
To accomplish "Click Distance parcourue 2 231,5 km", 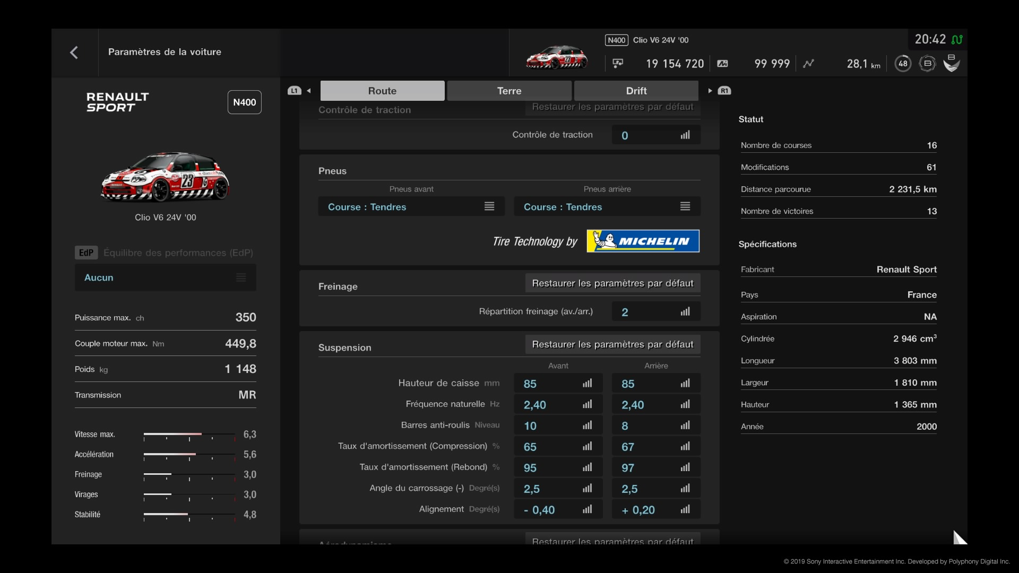I will (913, 189).
